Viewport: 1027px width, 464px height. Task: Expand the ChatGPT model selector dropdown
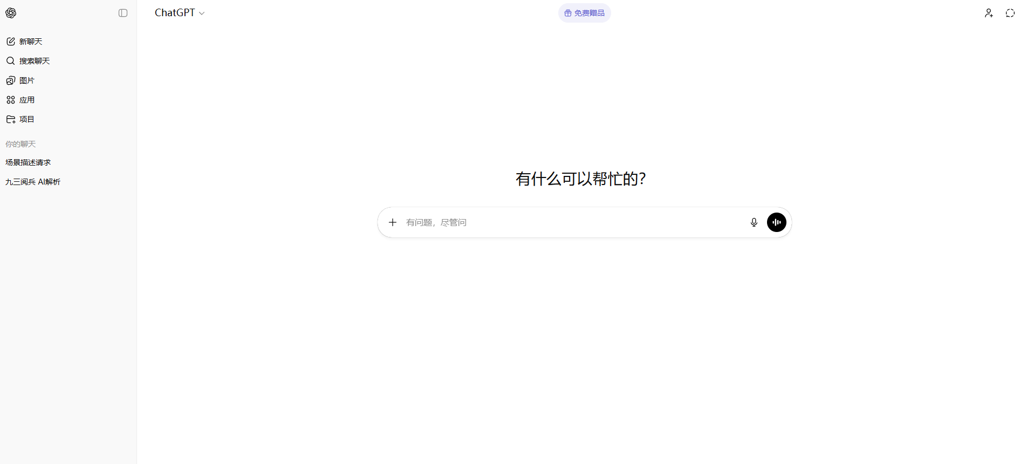coord(180,13)
